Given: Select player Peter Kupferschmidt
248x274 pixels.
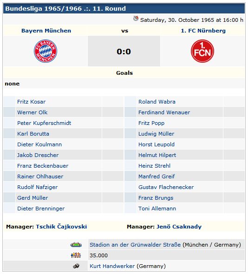Looking at the screenshot, I should tap(44, 123).
